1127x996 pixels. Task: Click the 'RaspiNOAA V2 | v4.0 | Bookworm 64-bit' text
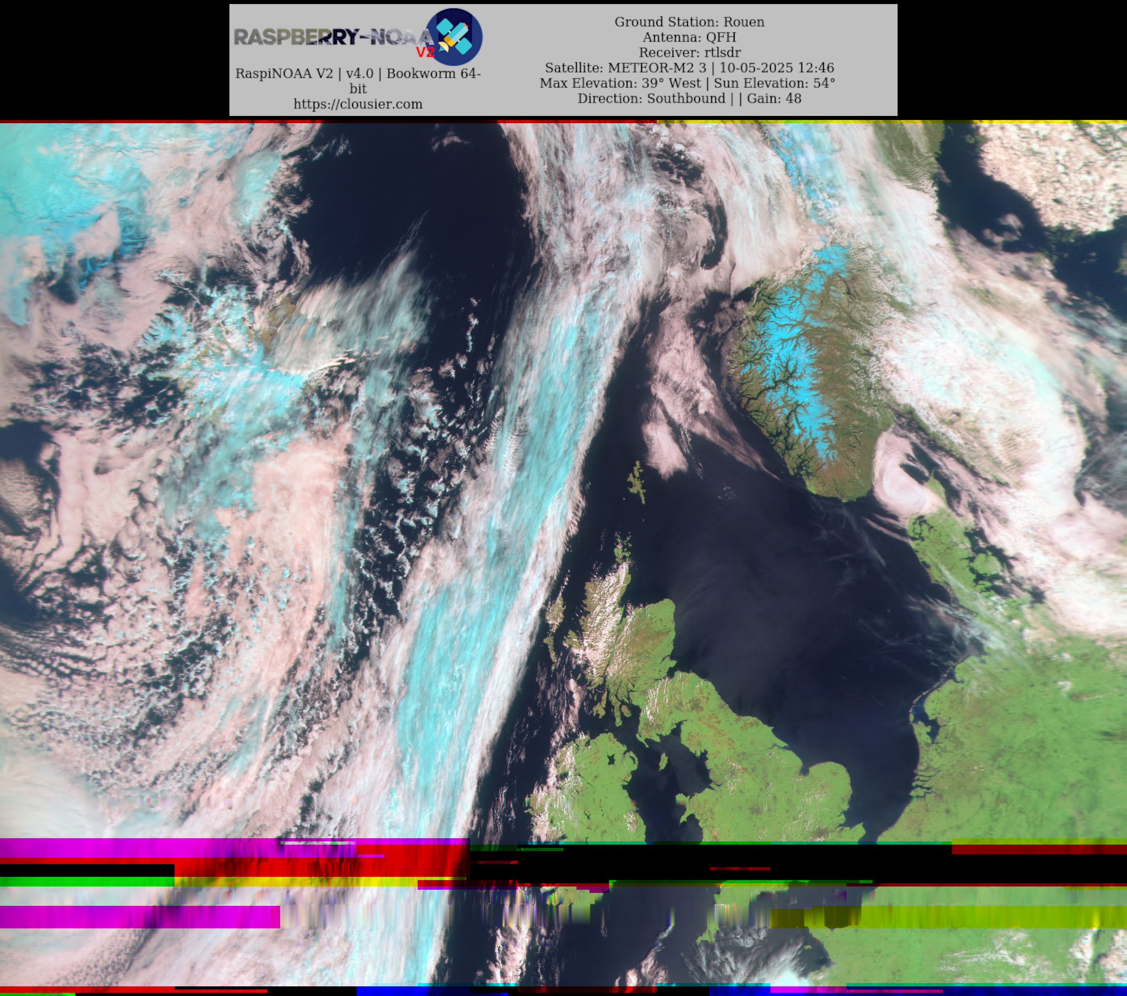(x=358, y=81)
